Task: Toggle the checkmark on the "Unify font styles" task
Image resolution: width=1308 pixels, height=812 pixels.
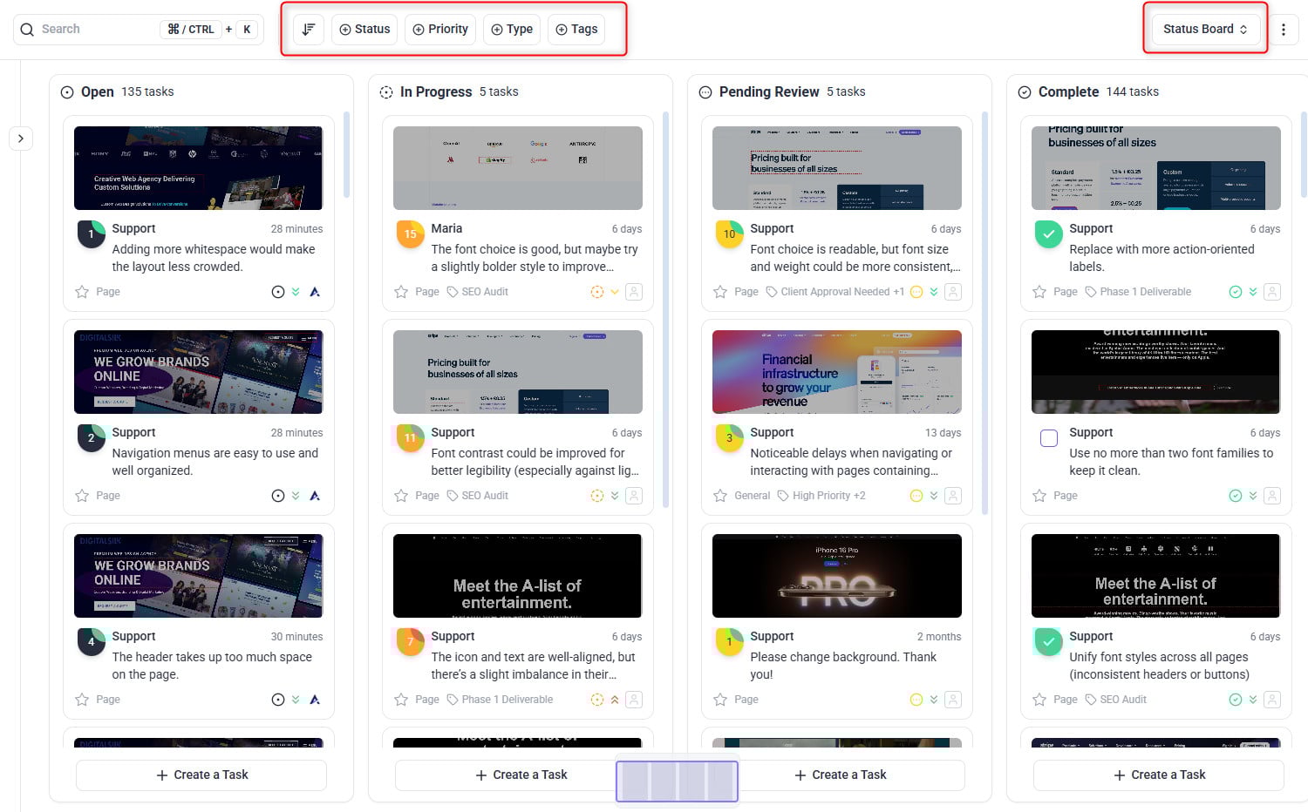Action: point(1048,642)
